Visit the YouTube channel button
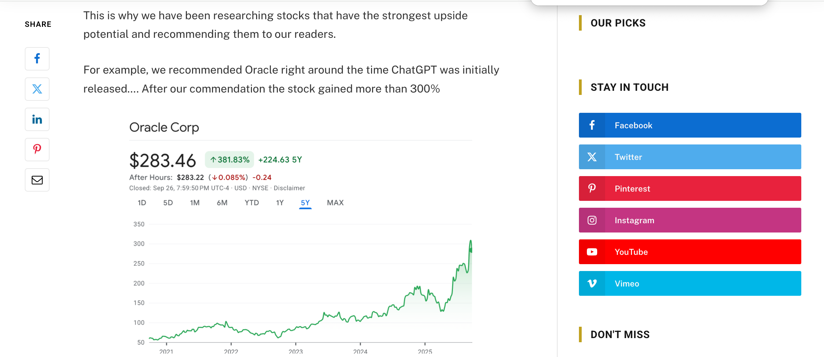 coord(690,252)
